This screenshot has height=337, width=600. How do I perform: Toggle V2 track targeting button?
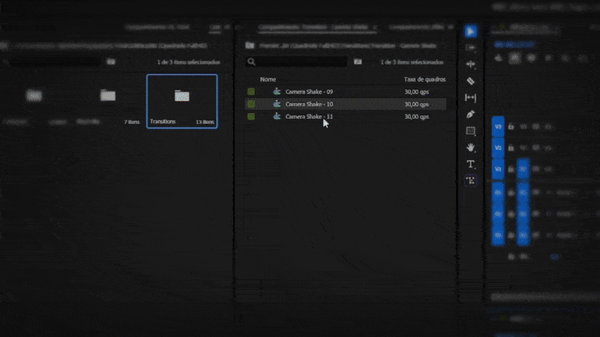pyautogui.click(x=498, y=148)
